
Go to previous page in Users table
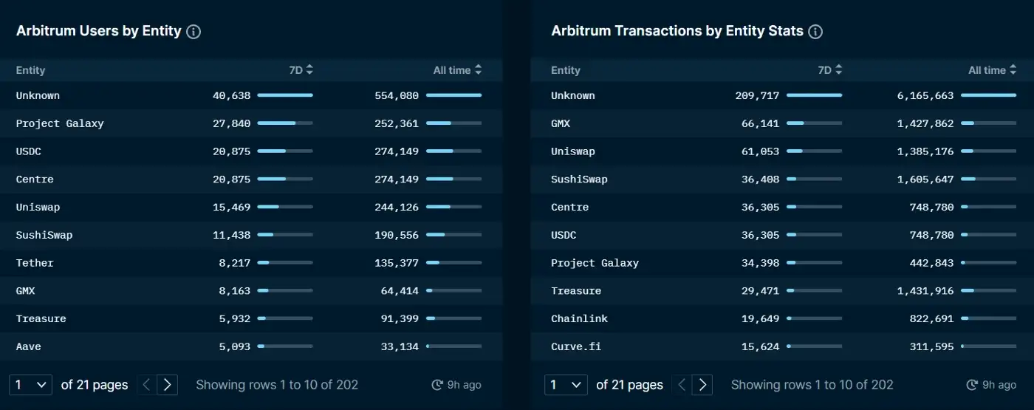click(x=146, y=385)
